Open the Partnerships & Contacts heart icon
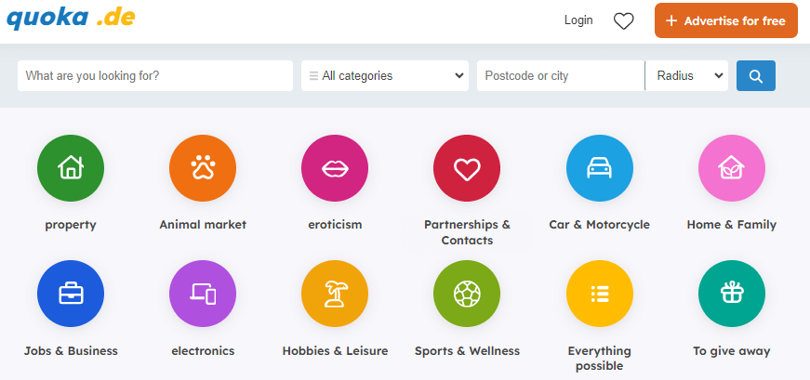The image size is (810, 380). click(467, 168)
